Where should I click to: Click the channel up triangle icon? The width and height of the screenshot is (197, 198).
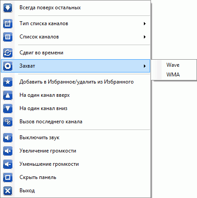point(8,95)
